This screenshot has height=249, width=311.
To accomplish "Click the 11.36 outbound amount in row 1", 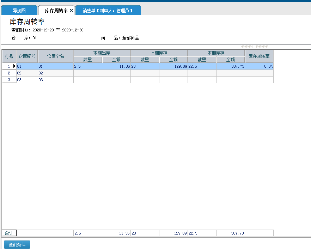I will click(116, 66).
